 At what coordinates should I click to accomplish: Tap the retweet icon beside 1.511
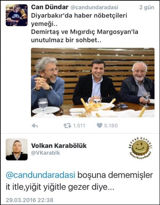[x=67, y=126]
